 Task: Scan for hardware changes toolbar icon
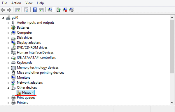pyautogui.click(x=50, y=10)
